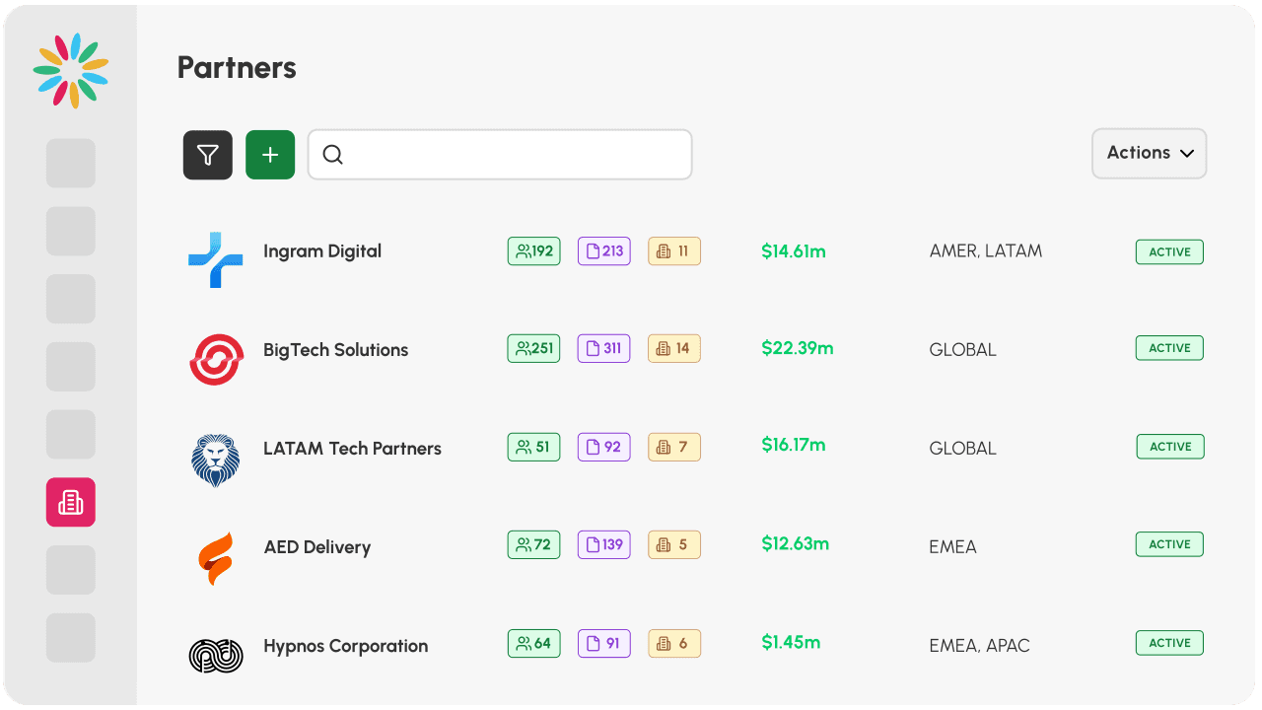Screen dimensions: 1262x710
Task: Click the Ingram Digital blue cross logo
Action: [x=216, y=259]
